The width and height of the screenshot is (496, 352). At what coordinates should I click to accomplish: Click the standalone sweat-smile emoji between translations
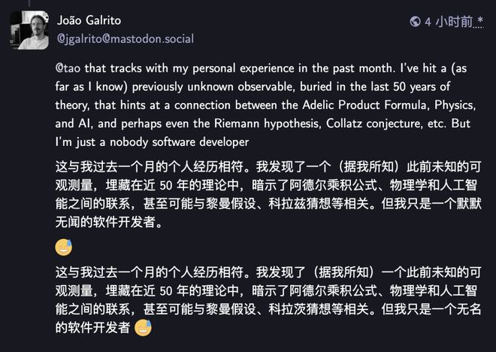click(x=64, y=247)
